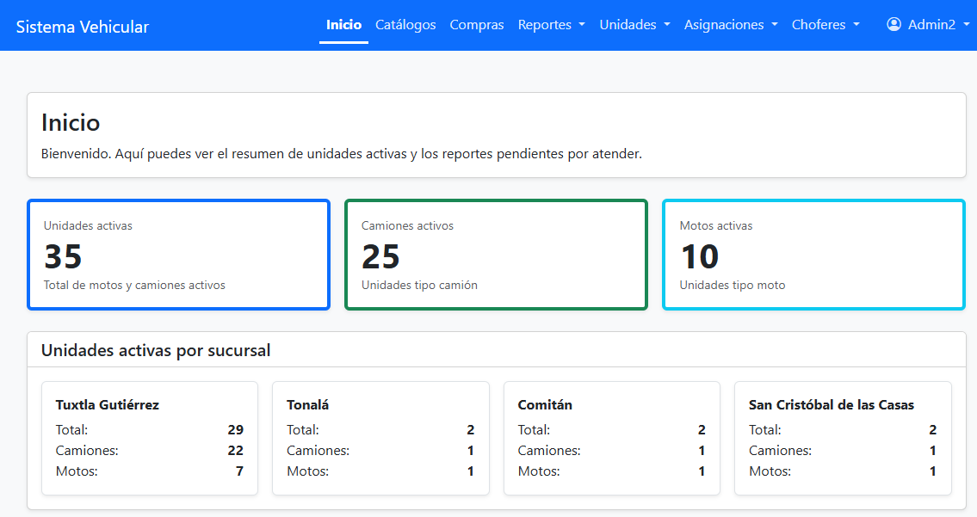Image resolution: width=977 pixels, height=517 pixels.
Task: Click the Comitán branch name
Action: [545, 405]
